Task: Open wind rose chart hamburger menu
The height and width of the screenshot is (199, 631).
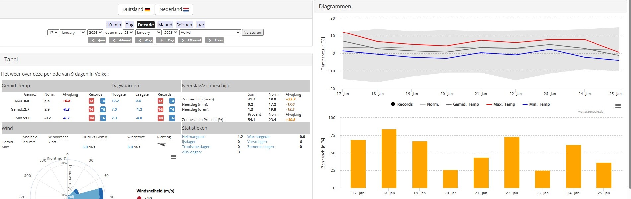Action: point(173,157)
